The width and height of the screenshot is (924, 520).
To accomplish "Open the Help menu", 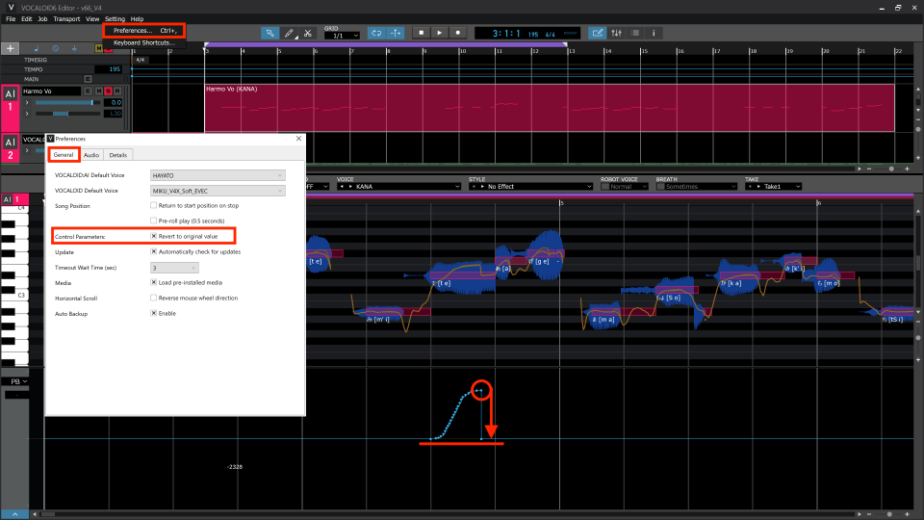I will 137,19.
